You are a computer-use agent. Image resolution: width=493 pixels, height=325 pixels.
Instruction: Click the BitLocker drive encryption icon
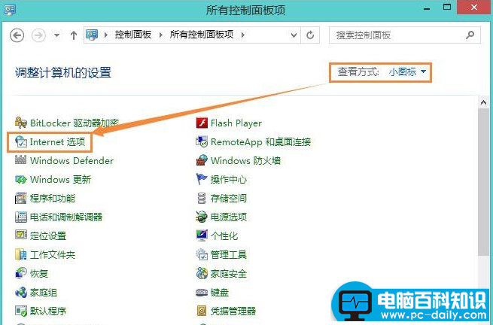[x=21, y=123]
